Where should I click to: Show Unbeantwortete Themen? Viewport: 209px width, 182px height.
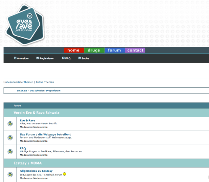click(18, 82)
